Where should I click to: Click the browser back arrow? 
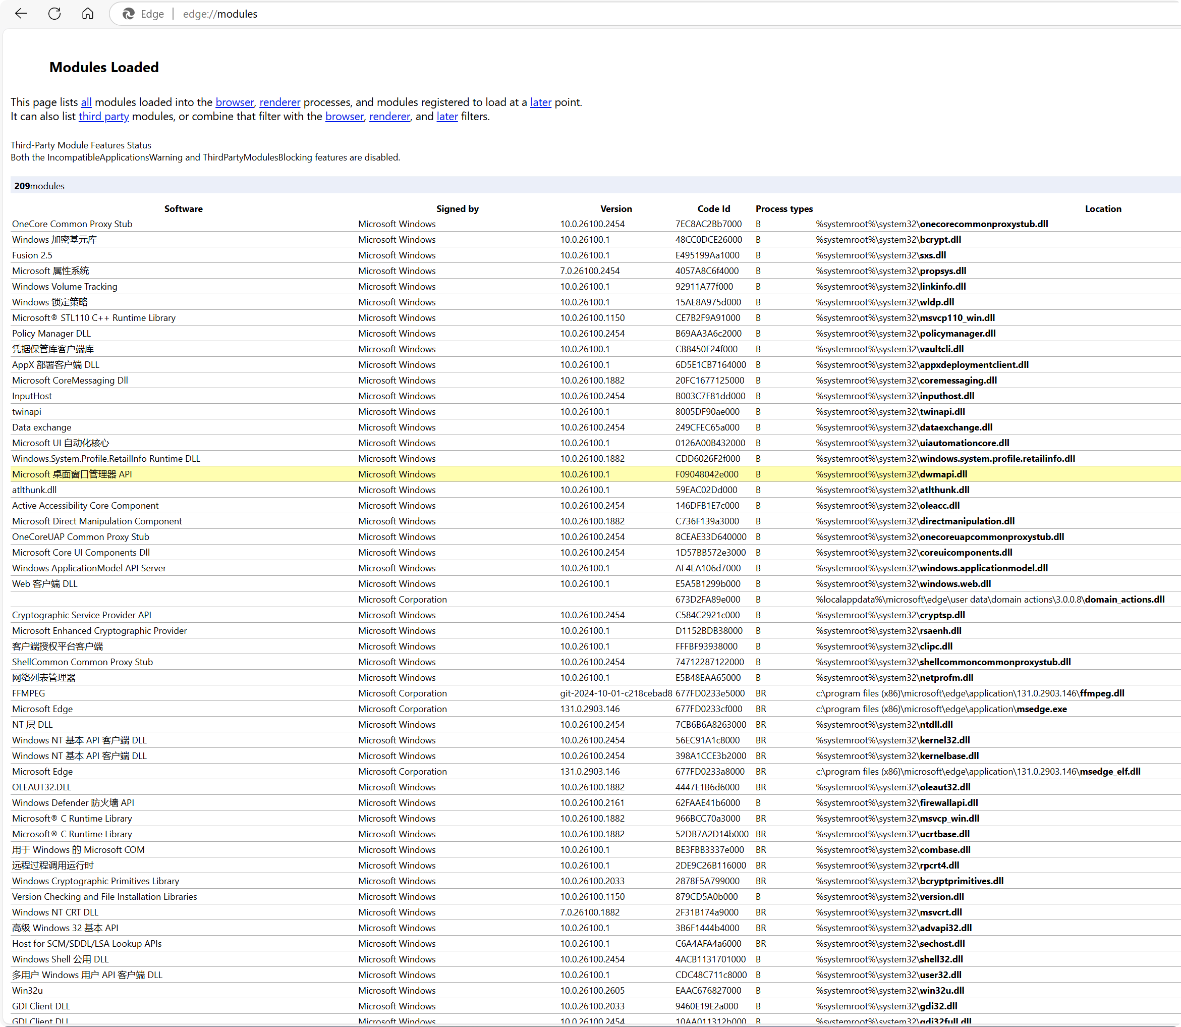point(21,14)
